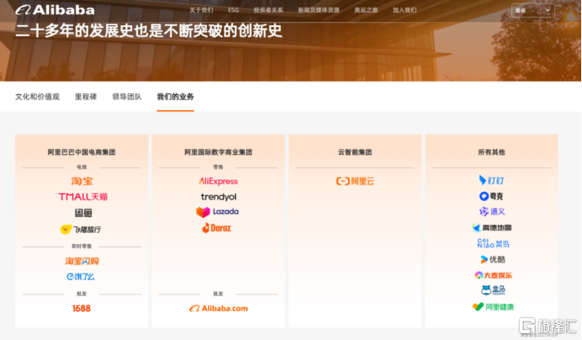The height and width of the screenshot is (340, 582).
Task: Open the AliExpress logo
Action: pos(219,181)
